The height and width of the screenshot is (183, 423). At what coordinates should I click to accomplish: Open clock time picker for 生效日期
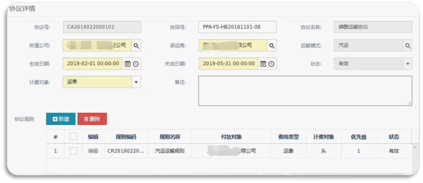pos(136,64)
